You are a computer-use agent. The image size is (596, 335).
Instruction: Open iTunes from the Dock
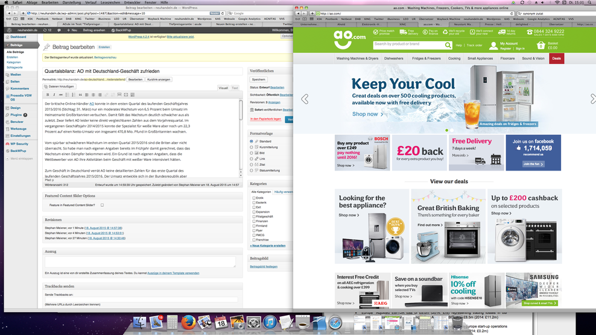point(270,322)
